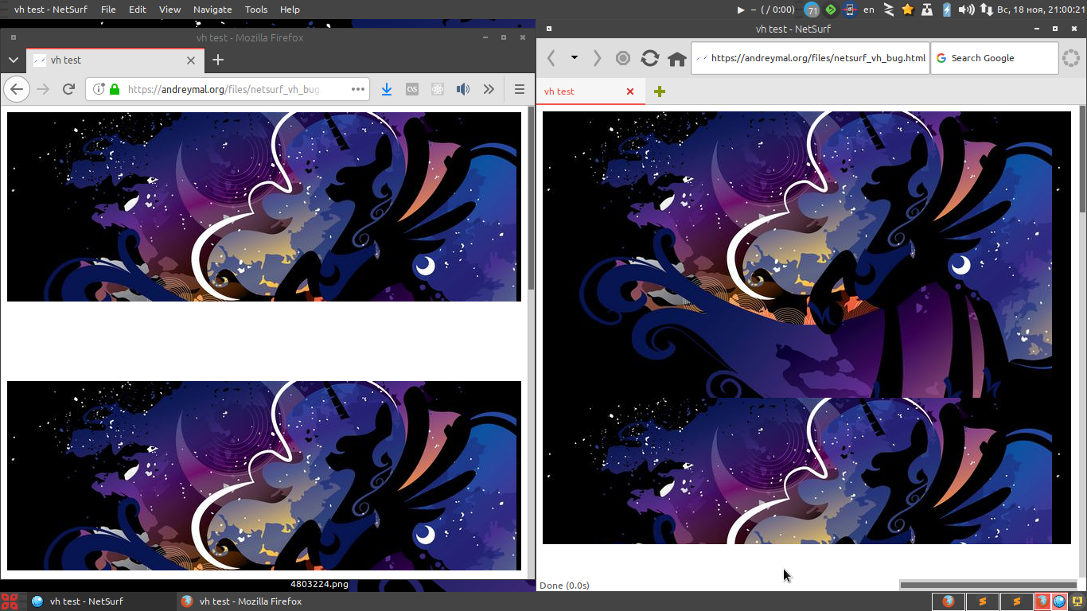
Task: Click the speaker icon in Firefox toolbar
Action: click(462, 89)
